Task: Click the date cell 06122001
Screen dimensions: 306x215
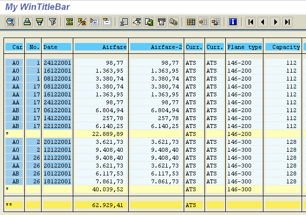Action: pyautogui.click(x=57, y=110)
